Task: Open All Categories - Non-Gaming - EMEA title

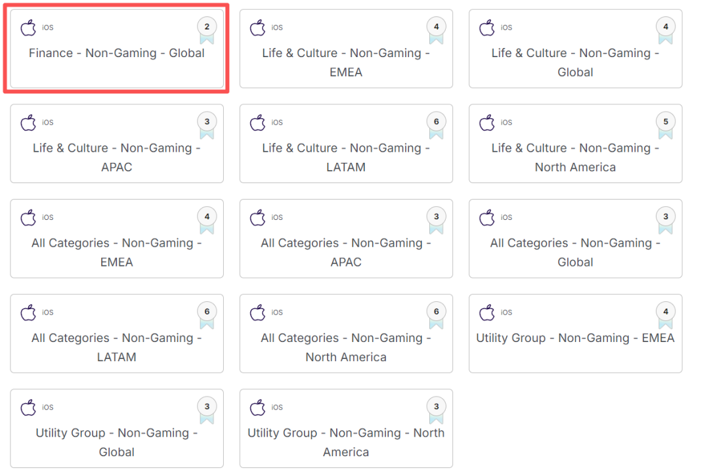Action: pyautogui.click(x=117, y=252)
